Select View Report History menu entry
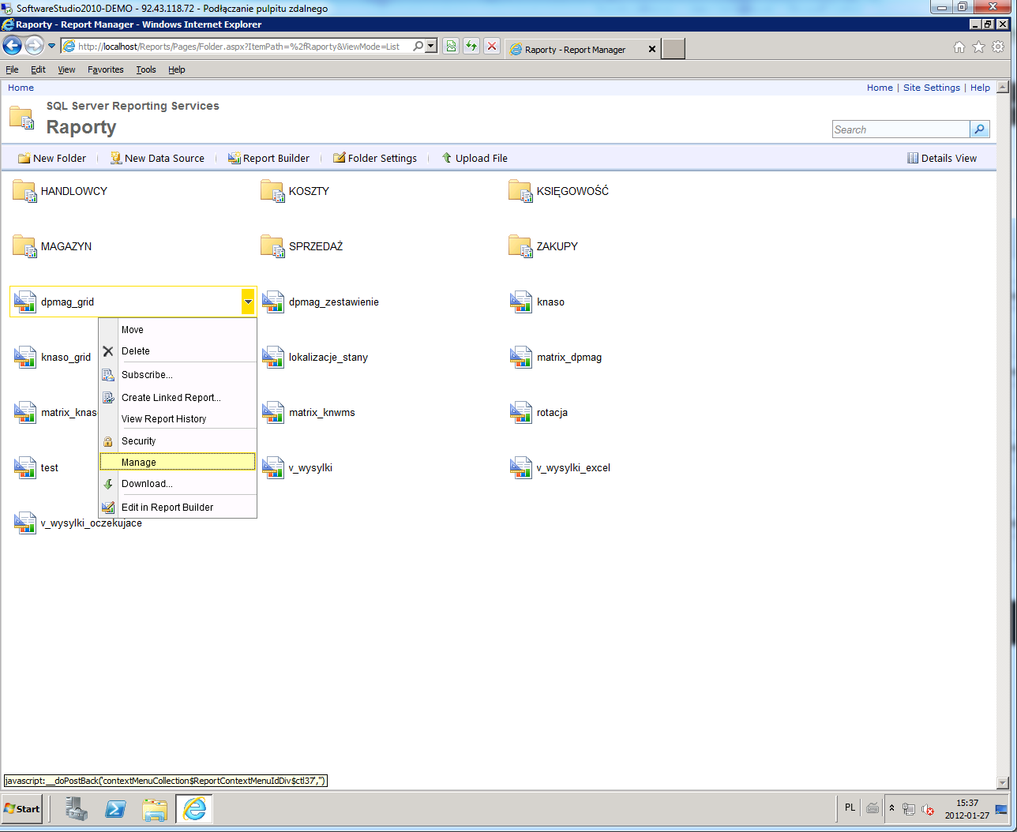The height and width of the screenshot is (832, 1017). (x=178, y=419)
